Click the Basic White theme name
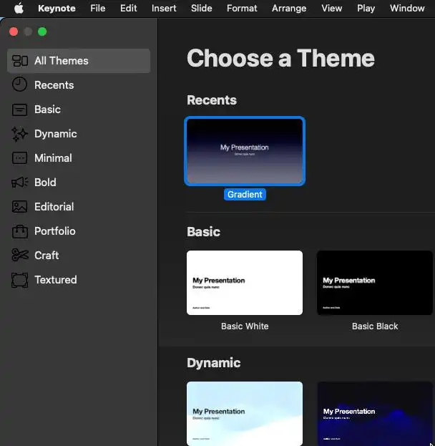Image resolution: width=435 pixels, height=446 pixels. pyautogui.click(x=245, y=326)
